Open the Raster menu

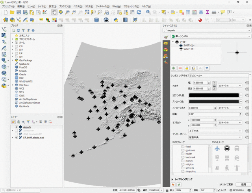(x=89, y=6)
